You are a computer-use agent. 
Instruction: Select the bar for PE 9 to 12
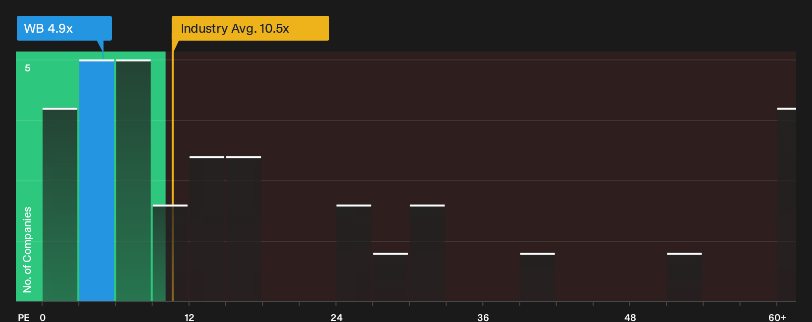pyautogui.click(x=170, y=253)
